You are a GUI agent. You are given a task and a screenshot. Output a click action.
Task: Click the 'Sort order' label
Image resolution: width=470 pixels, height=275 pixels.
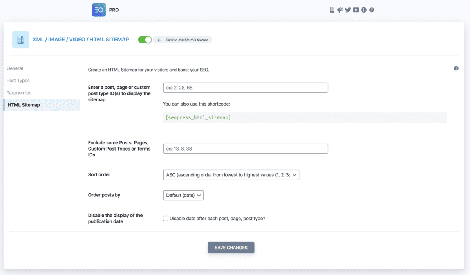click(99, 174)
